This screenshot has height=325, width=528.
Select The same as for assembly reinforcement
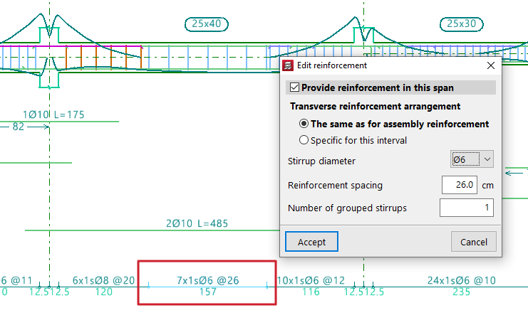click(304, 124)
